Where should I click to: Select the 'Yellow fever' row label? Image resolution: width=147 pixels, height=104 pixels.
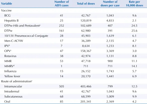pyautogui.click(x=12, y=76)
